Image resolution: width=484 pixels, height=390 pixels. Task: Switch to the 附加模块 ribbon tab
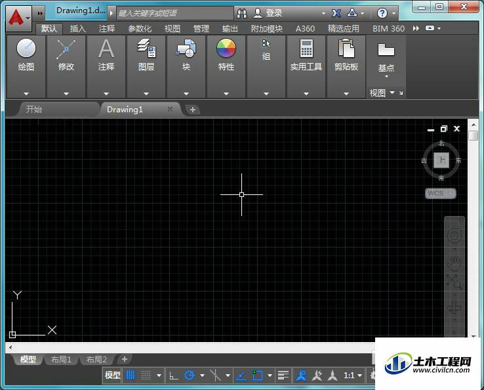click(267, 29)
